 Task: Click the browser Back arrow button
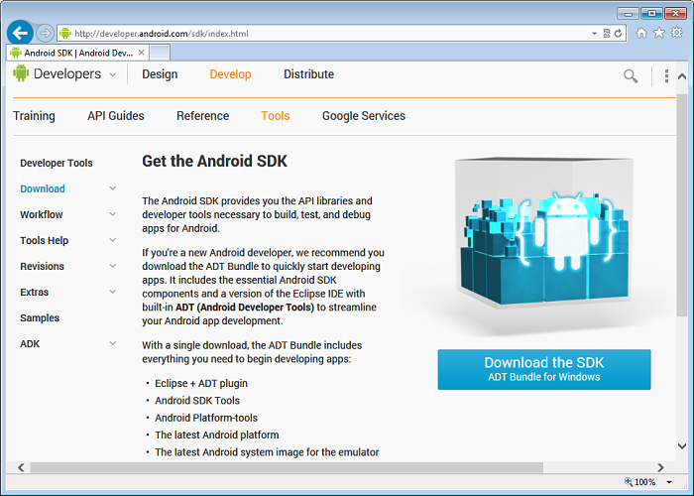[20, 33]
